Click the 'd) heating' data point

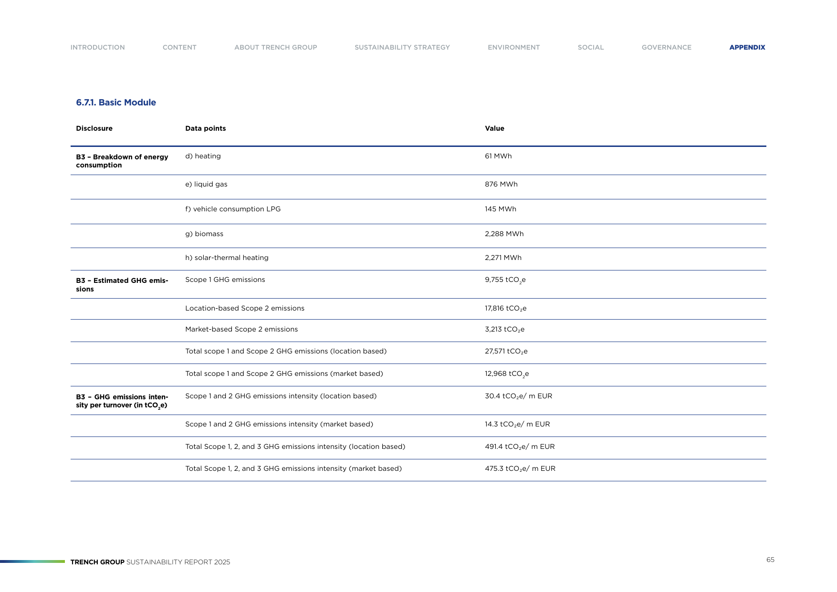tap(203, 156)
